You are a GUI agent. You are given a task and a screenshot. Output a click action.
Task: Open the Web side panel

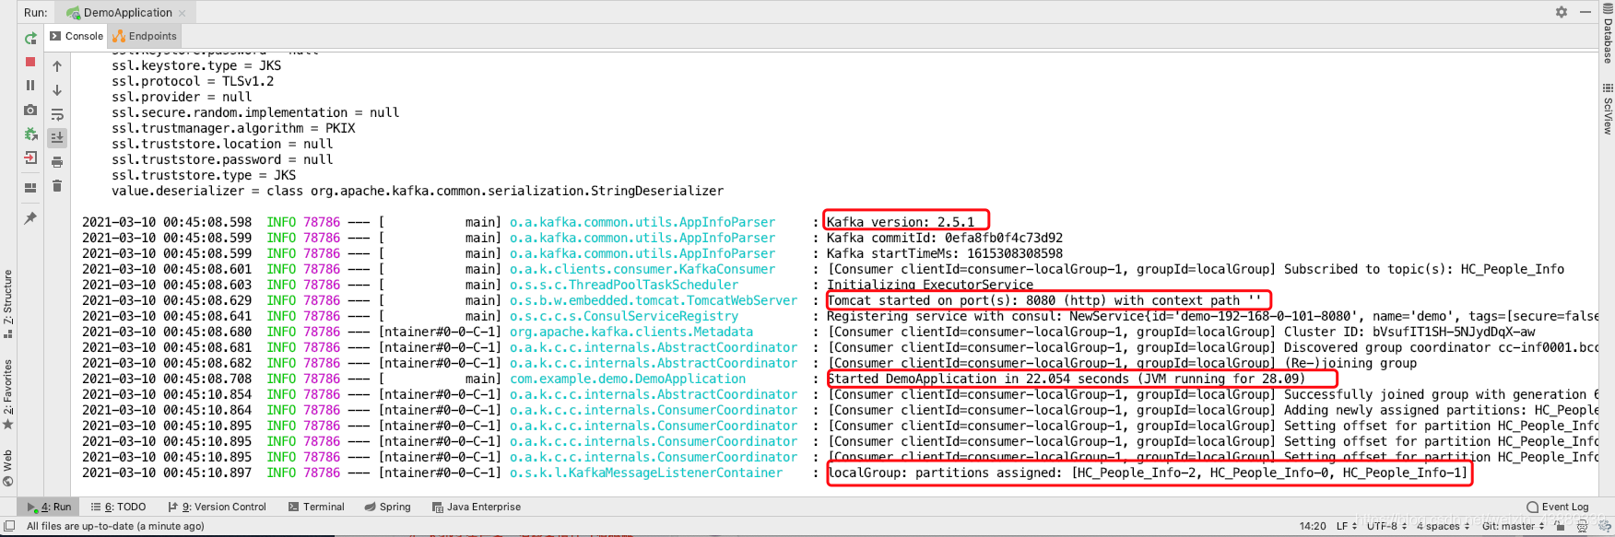(8, 468)
